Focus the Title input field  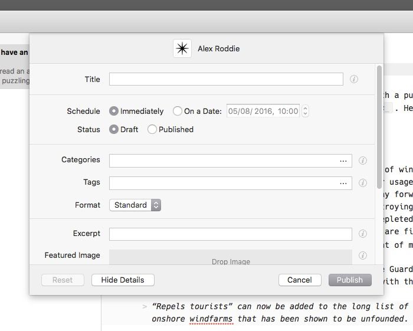(226, 79)
